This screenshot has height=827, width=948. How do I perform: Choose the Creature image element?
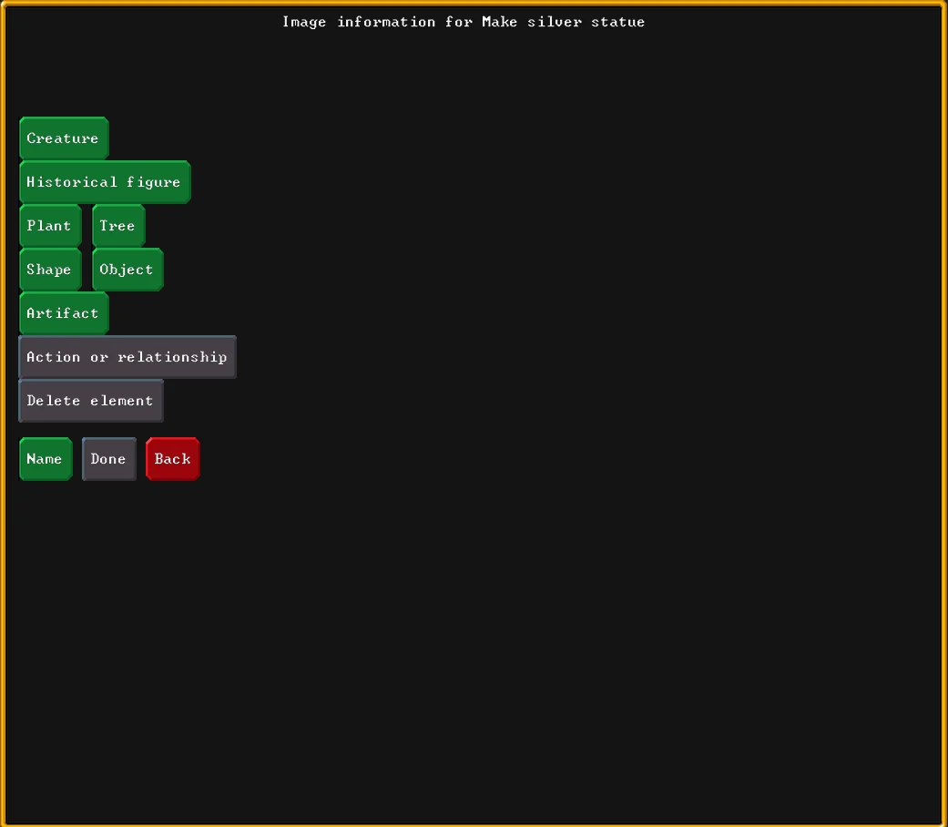[x=64, y=138]
